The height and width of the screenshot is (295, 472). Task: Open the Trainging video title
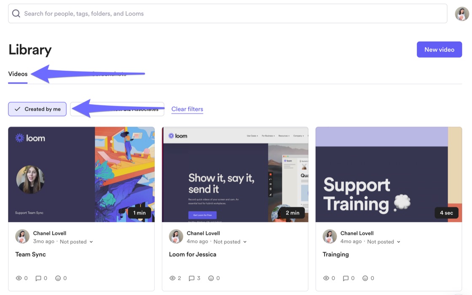coord(335,255)
